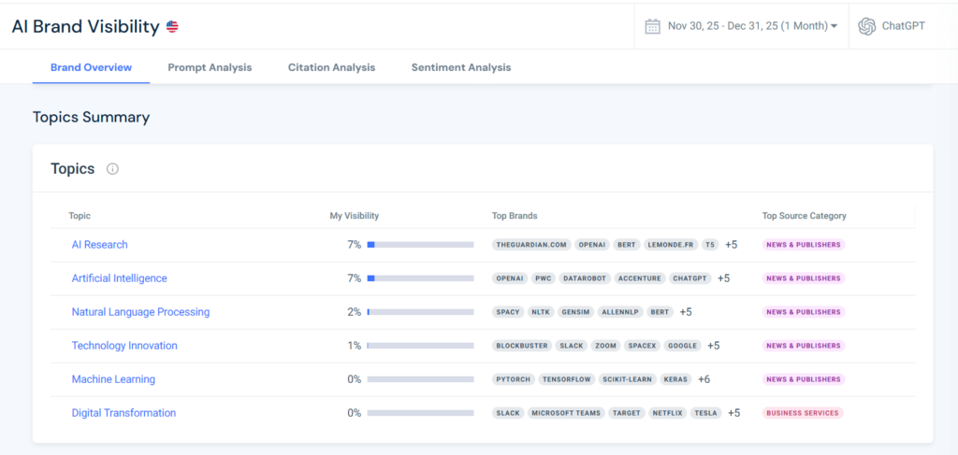958x455 pixels.
Task: Click the OPENAI tag in Artificial Intelligence row
Action: 510,278
